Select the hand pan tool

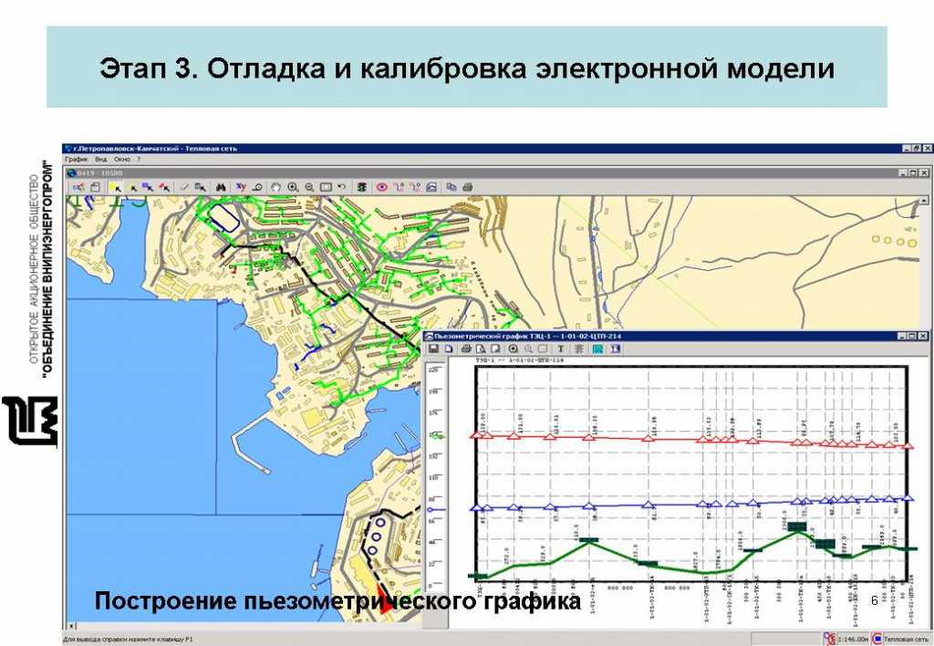pos(276,186)
